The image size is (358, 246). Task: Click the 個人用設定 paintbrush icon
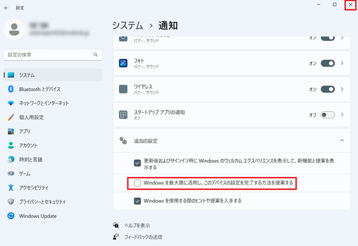(11, 117)
